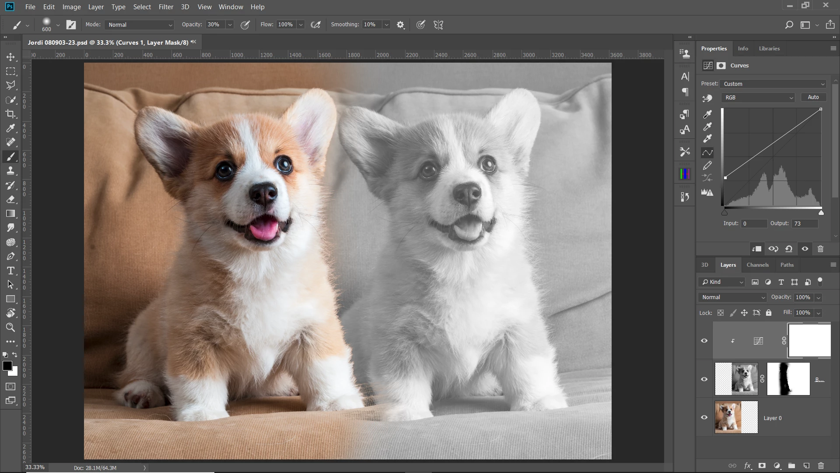Open the Filter menu
The image size is (840, 473).
point(166,7)
